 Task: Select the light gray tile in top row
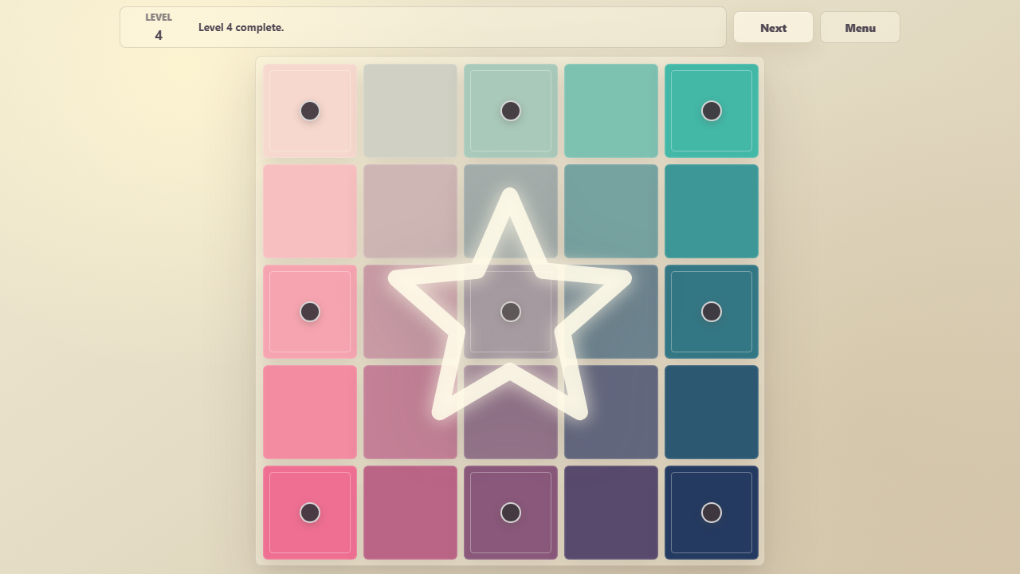click(410, 111)
